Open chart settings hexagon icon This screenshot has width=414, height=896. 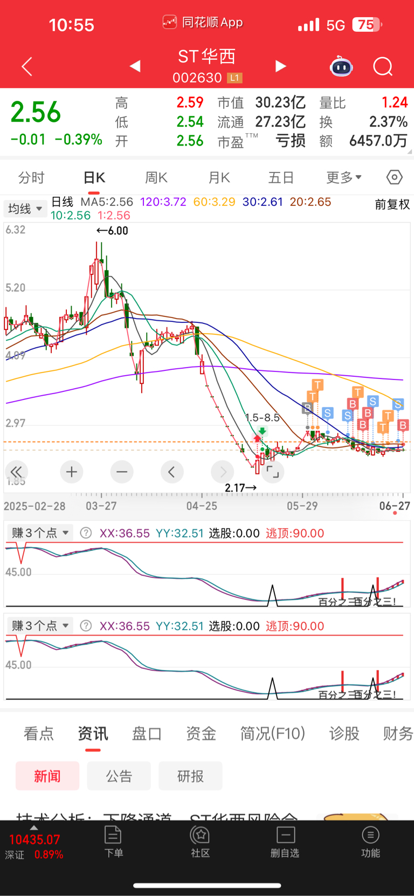pos(395,177)
